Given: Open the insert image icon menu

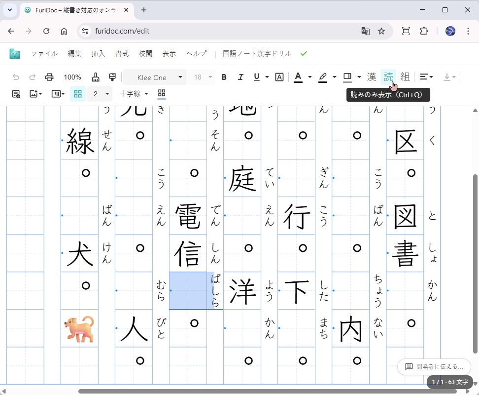Looking at the screenshot, I should pyautogui.click(x=36, y=94).
